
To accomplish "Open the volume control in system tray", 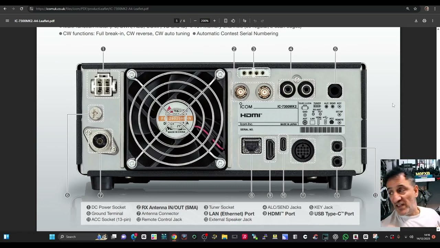I will coord(411,237).
